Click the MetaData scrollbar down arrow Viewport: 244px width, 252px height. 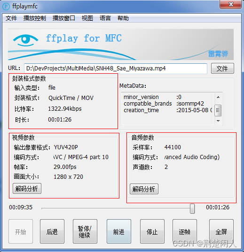(218, 121)
